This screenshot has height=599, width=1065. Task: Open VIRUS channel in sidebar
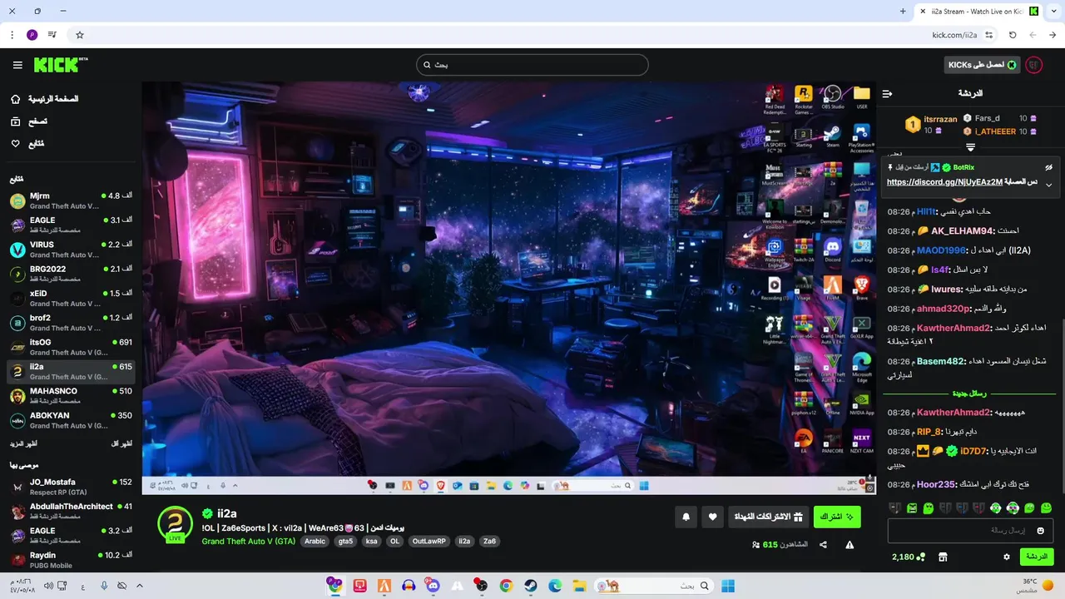coord(71,250)
